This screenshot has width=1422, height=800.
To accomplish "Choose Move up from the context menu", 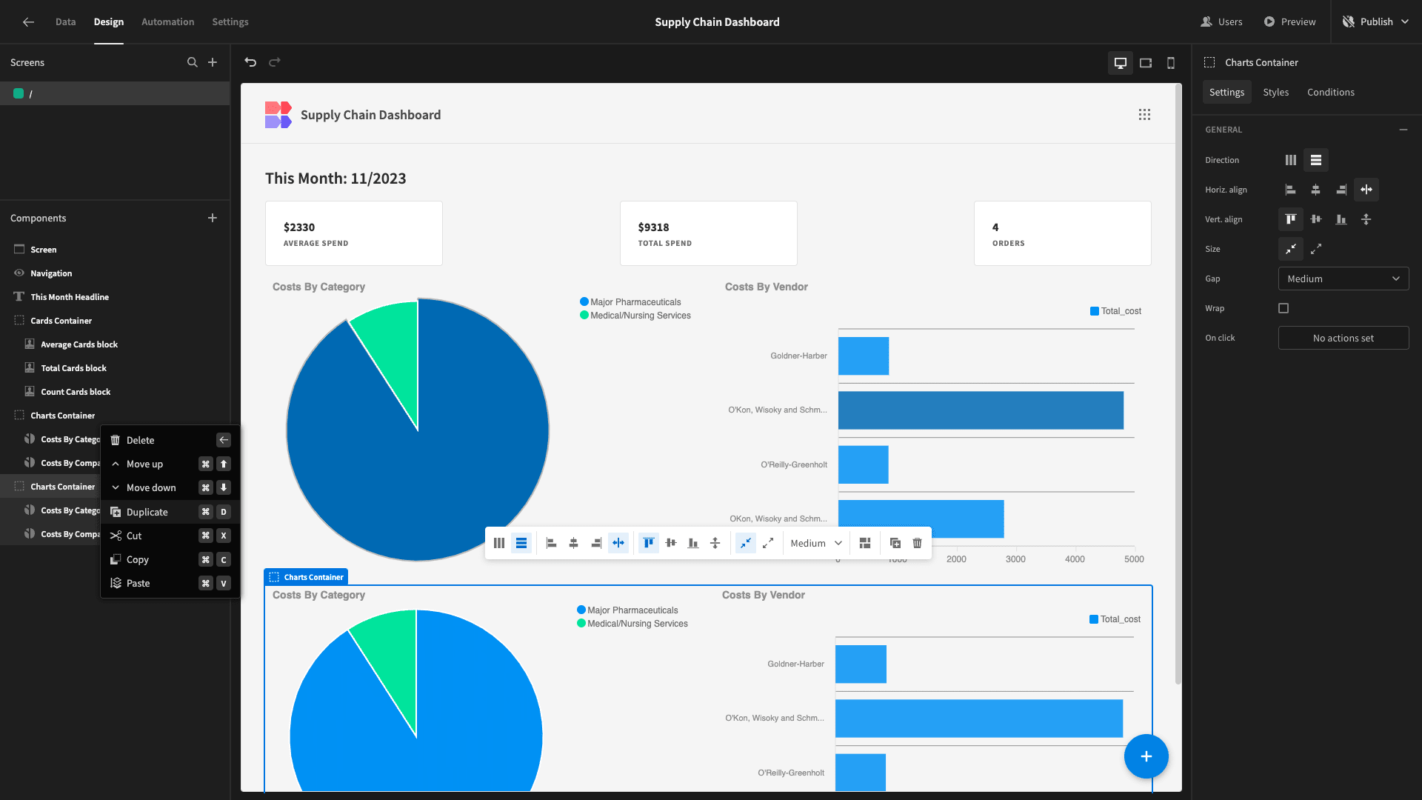I will click(170, 464).
